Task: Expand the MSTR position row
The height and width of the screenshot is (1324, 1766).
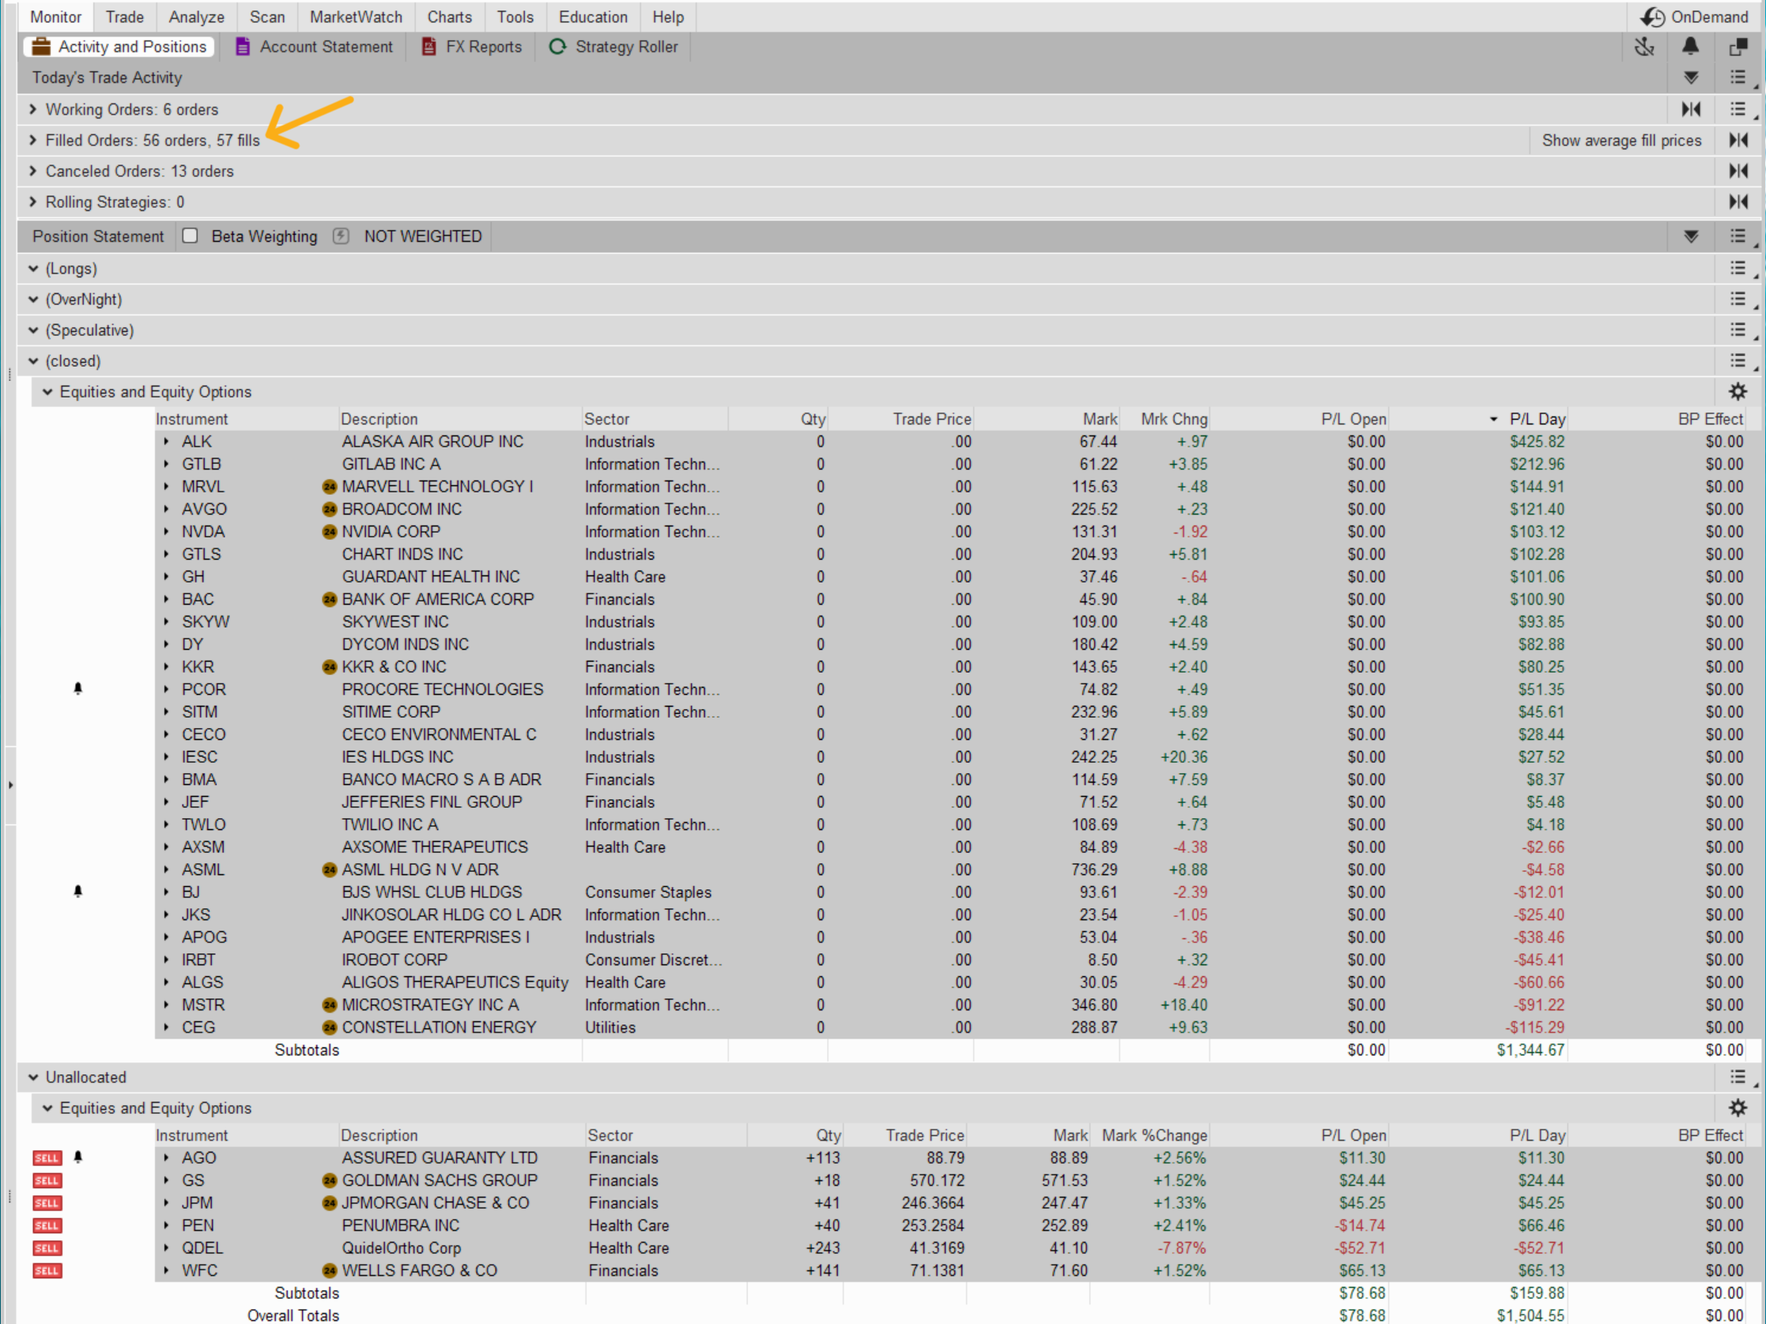Action: pos(166,1005)
